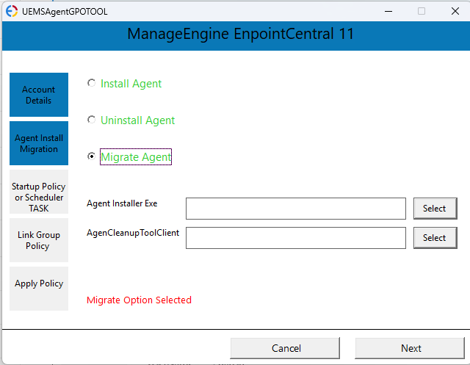The height and width of the screenshot is (365, 470).
Task: Click the Uninstall Agent green label
Action: tap(137, 120)
